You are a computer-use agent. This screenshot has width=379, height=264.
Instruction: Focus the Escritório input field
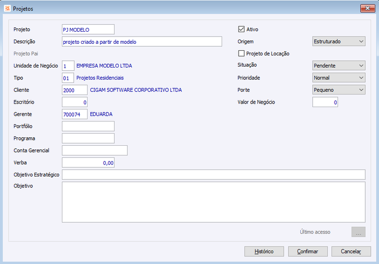(x=74, y=102)
